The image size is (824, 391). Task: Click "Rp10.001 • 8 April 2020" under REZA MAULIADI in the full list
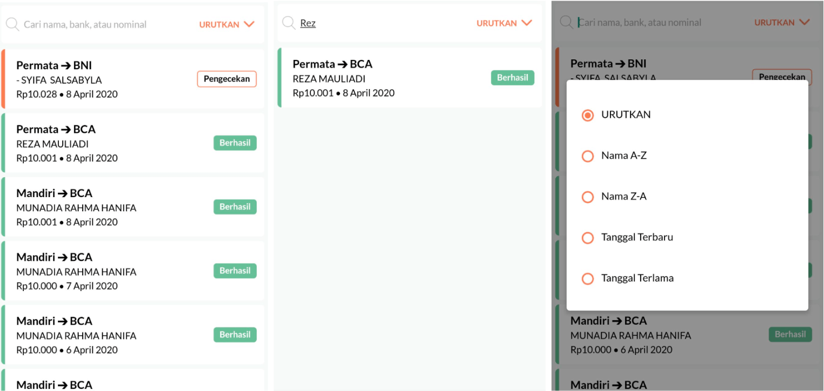[x=67, y=158]
